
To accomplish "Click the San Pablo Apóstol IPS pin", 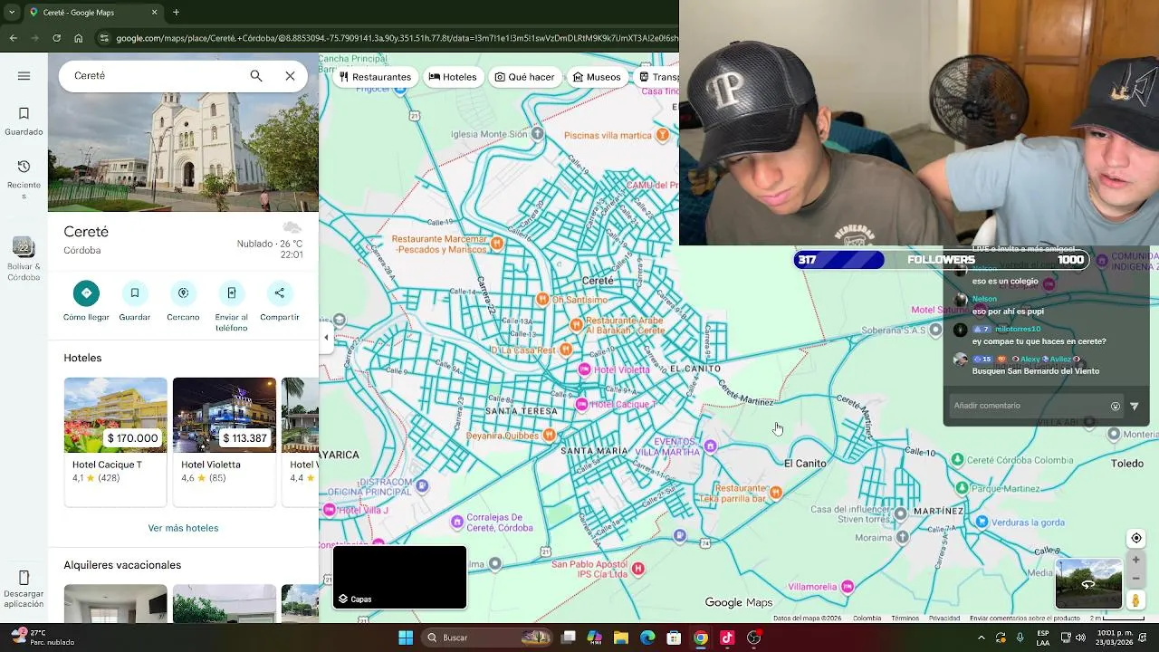I will click(638, 569).
